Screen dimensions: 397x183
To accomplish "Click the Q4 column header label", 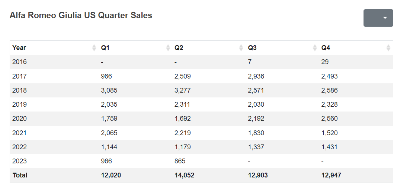I will (326, 48).
